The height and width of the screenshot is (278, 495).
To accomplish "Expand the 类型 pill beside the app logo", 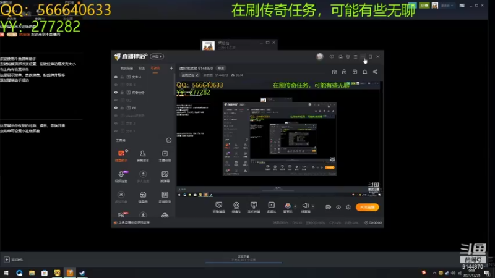I will click(x=157, y=56).
